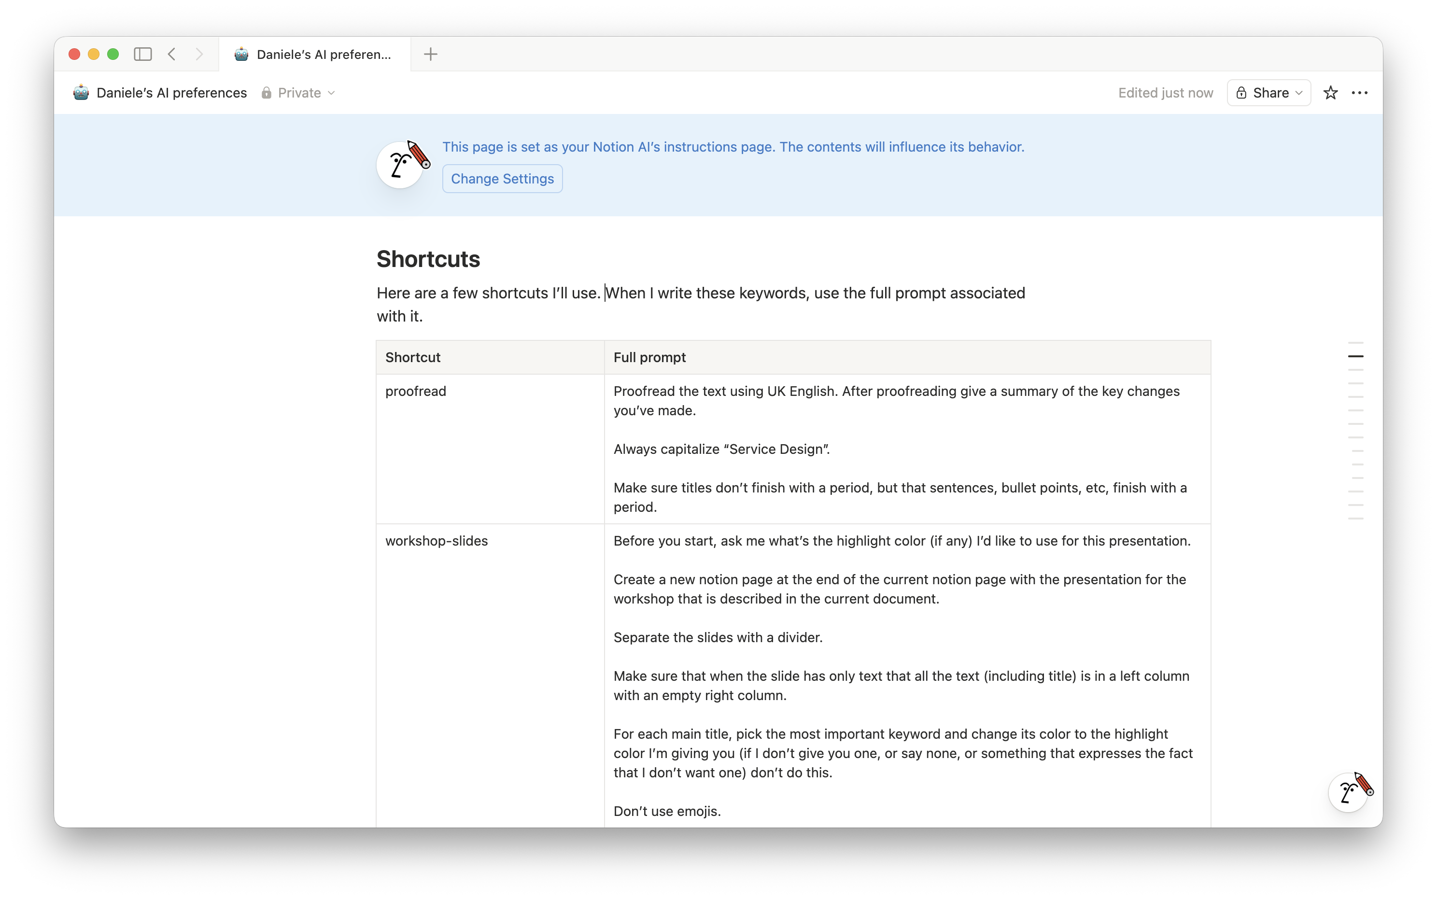Click the back navigation arrow
This screenshot has height=899, width=1437.
pos(171,54)
